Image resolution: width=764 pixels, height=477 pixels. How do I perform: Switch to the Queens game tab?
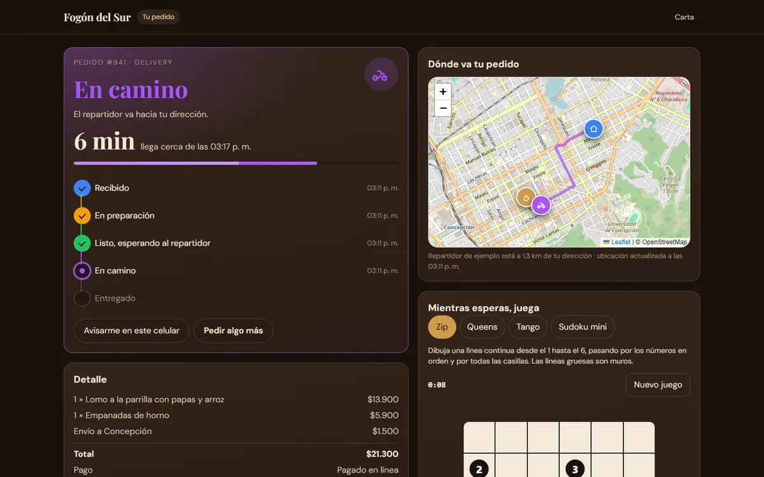(x=483, y=327)
